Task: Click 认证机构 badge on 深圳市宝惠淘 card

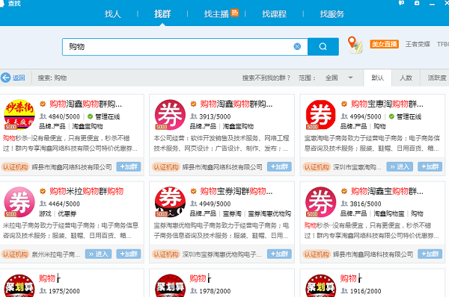Action: [317, 166]
